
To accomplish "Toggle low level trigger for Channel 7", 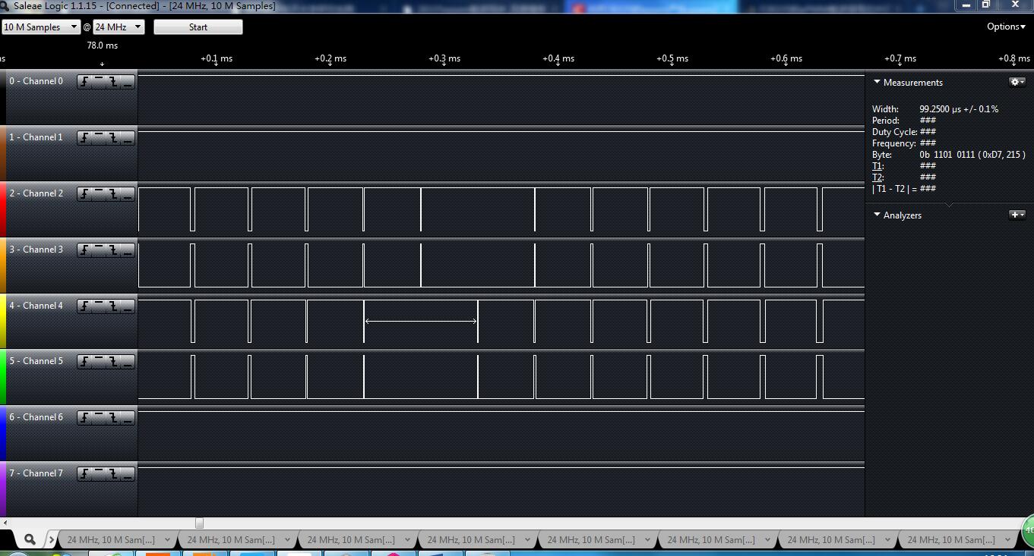I will click(128, 474).
